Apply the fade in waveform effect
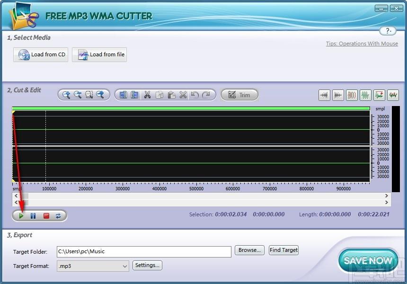 pos(324,95)
